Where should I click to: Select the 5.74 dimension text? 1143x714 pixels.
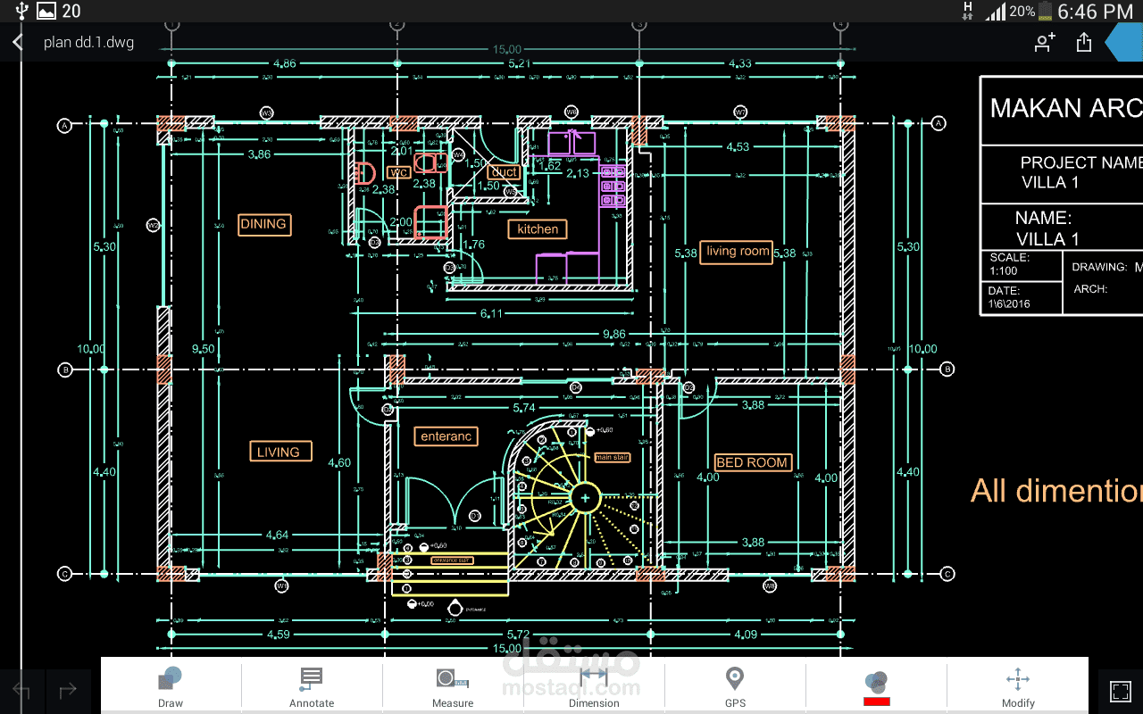pyautogui.click(x=524, y=408)
